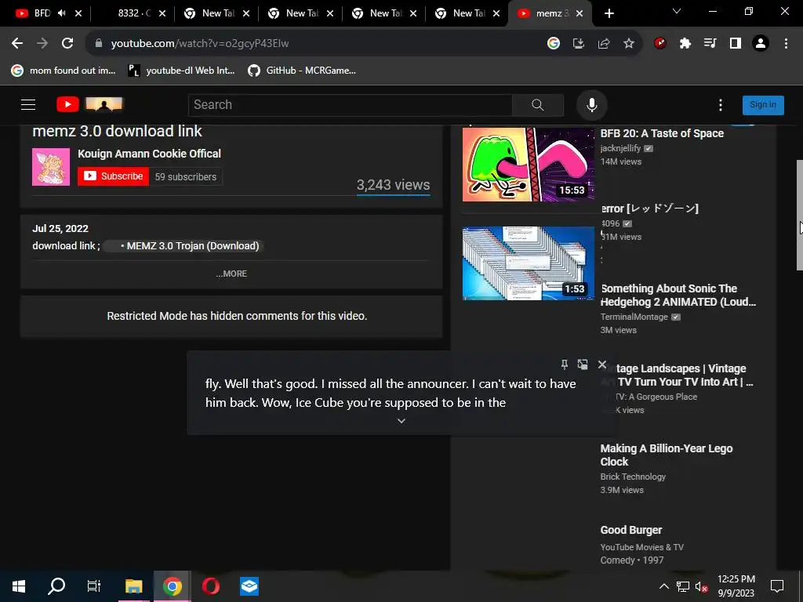
Task: Close the live caption box
Action: tap(602, 364)
